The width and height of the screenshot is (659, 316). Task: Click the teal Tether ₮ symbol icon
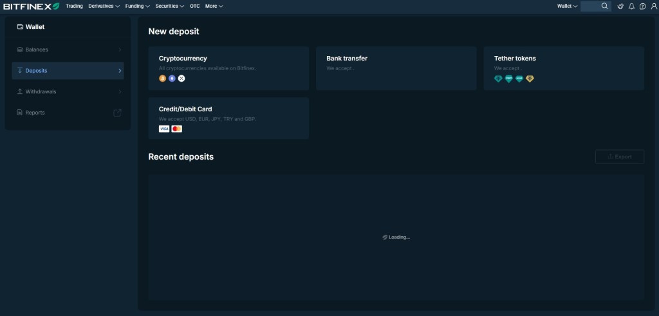[498, 79]
